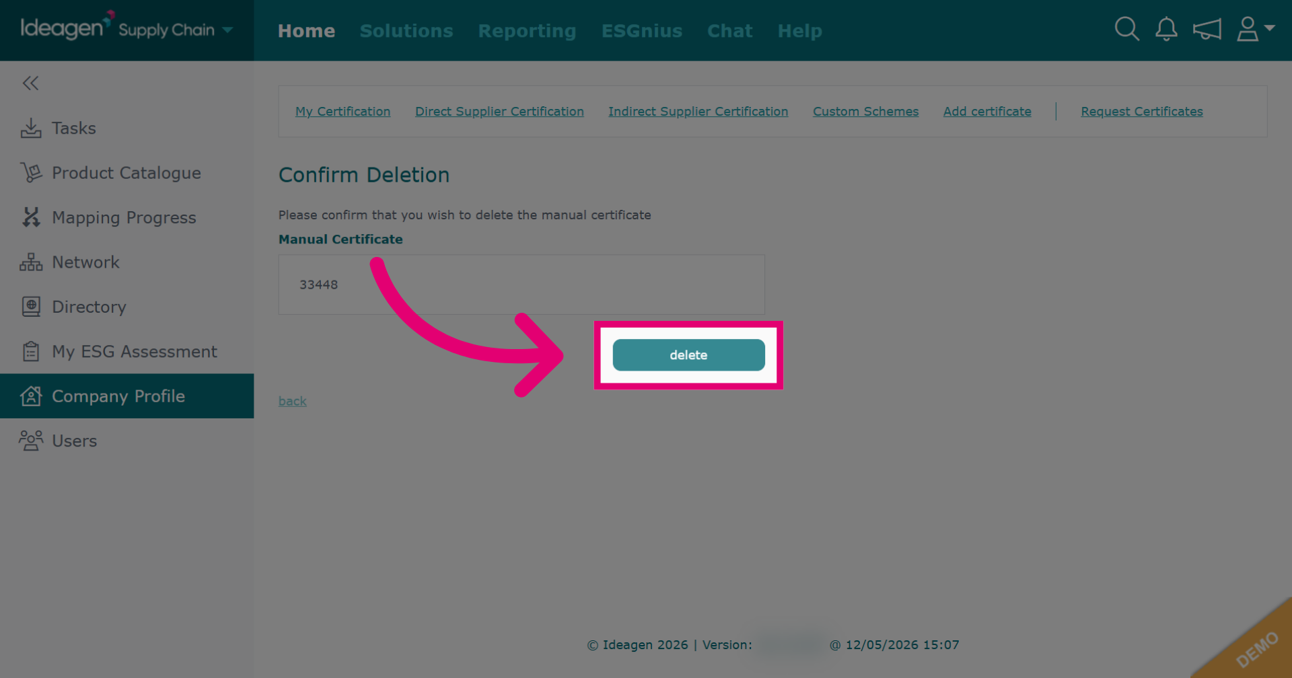Open the Chat menu
The width and height of the screenshot is (1292, 678).
pos(729,31)
